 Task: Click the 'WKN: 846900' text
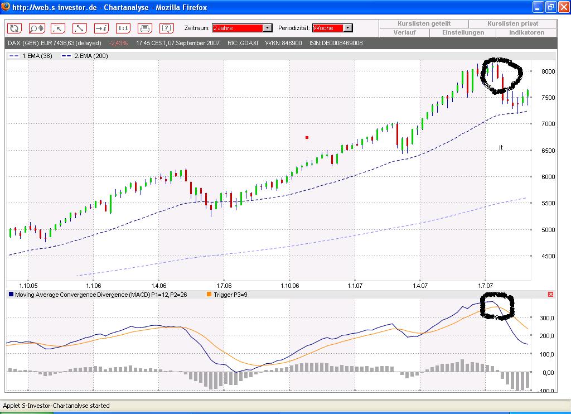283,43
